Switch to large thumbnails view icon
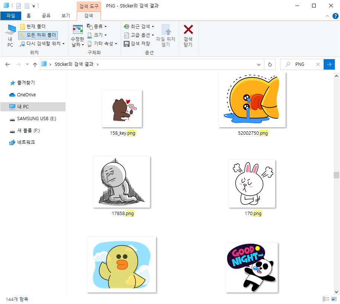 tap(334, 299)
